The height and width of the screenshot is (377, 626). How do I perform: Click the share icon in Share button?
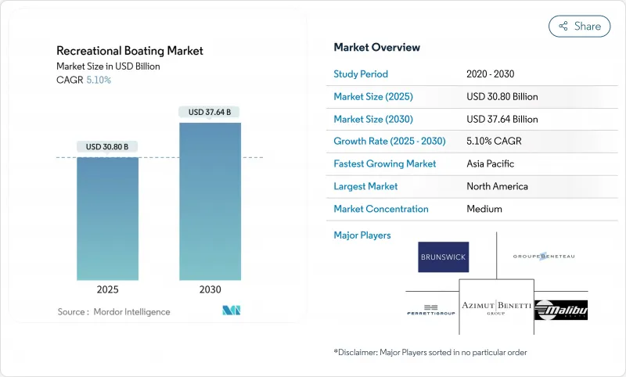(563, 26)
